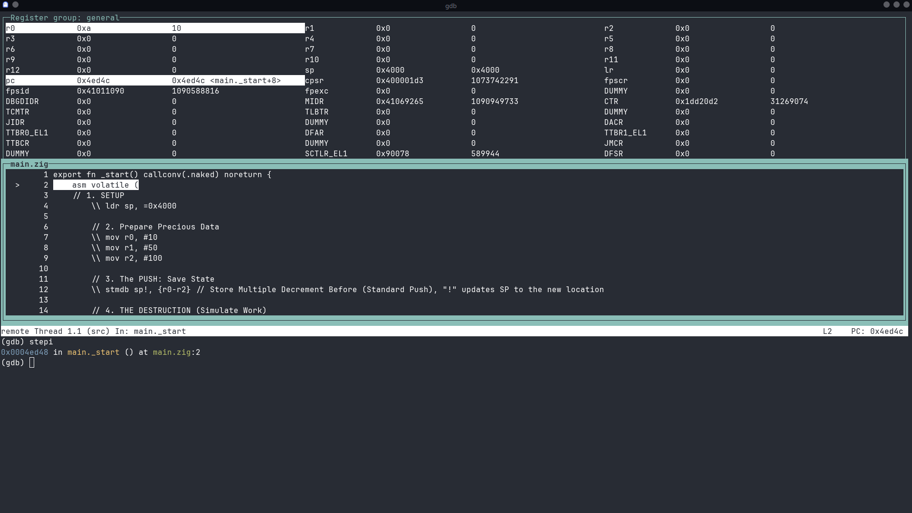
Task: Click the current-line arrow marker at line 2
Action: point(18,185)
